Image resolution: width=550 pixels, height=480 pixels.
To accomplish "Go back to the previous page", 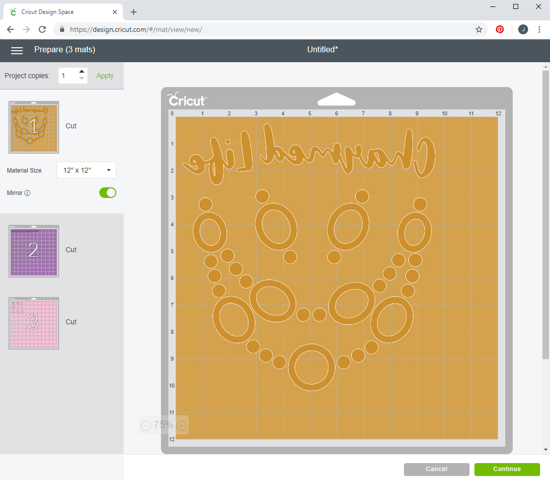I will pos(10,29).
